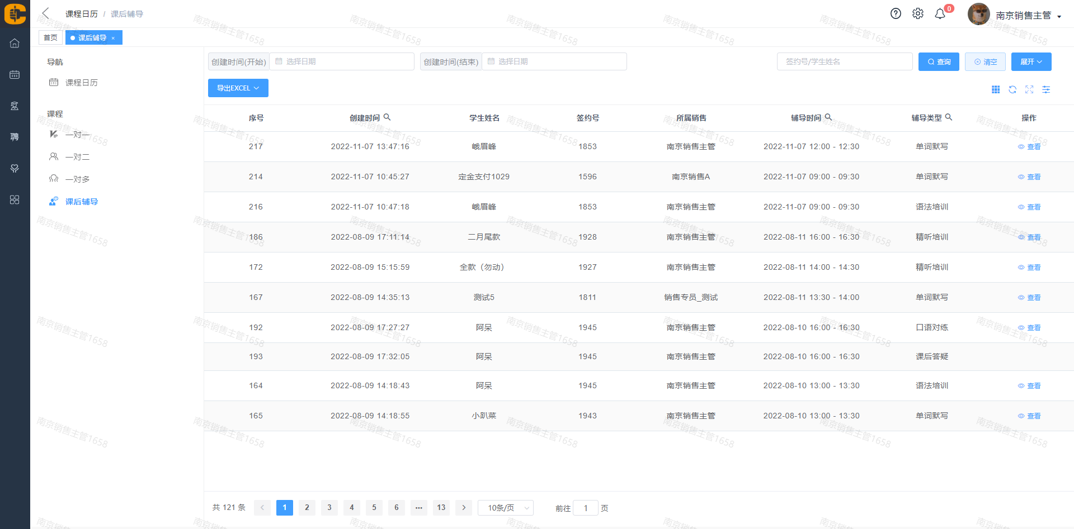The width and height of the screenshot is (1074, 529).
Task: Open 创建时间(开始) date picker
Action: (x=341, y=61)
